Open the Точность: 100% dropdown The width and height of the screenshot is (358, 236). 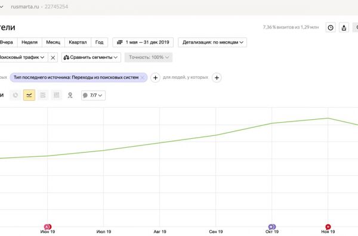(x=149, y=57)
